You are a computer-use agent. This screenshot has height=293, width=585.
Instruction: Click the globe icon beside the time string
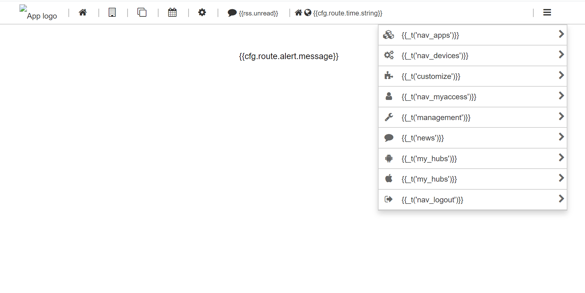[x=308, y=13]
